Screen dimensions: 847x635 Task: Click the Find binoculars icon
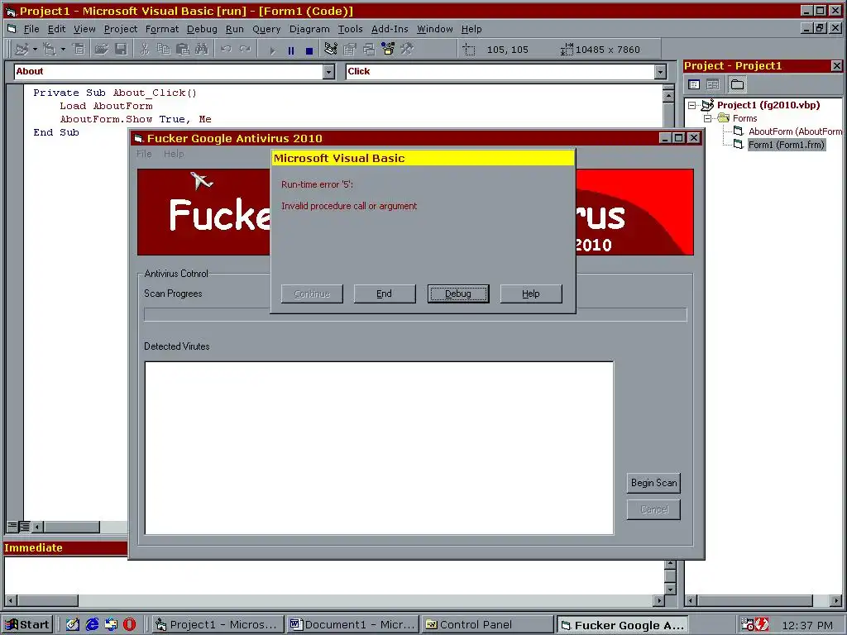202,49
